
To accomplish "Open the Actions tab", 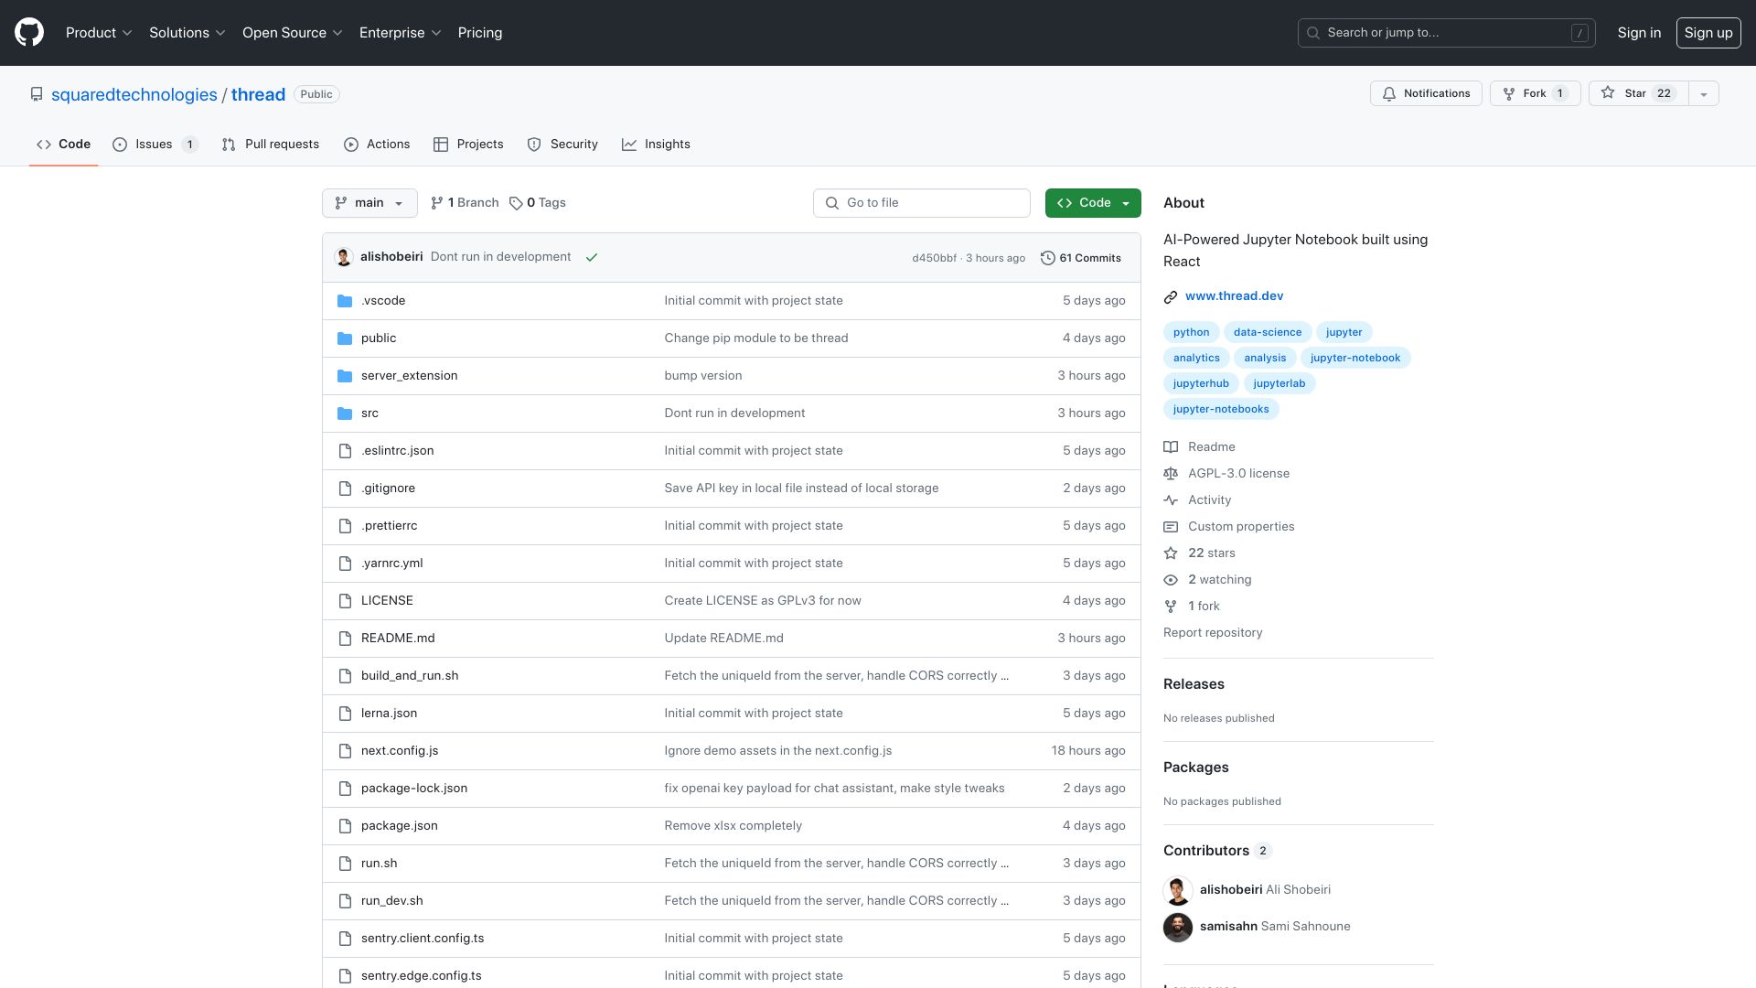I will (377, 145).
